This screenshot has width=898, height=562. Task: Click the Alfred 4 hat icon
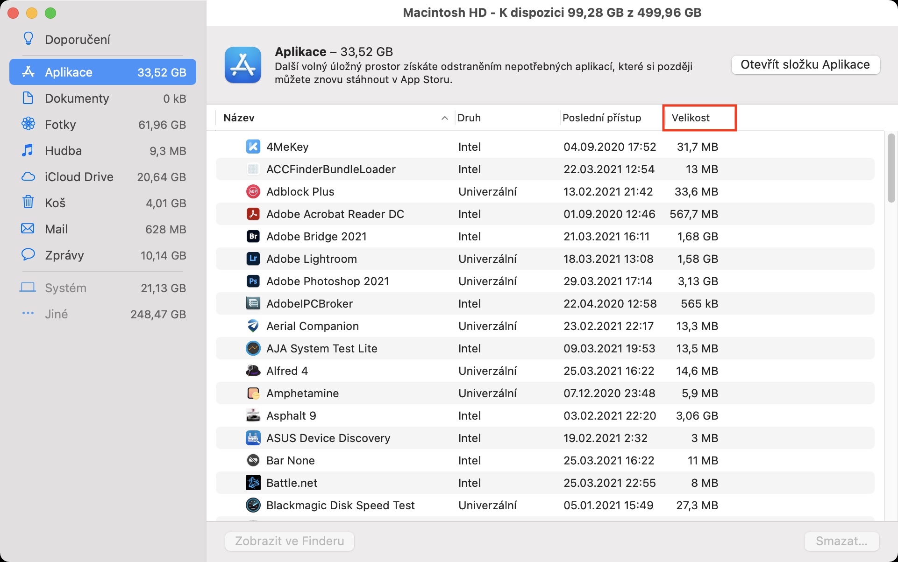(253, 371)
